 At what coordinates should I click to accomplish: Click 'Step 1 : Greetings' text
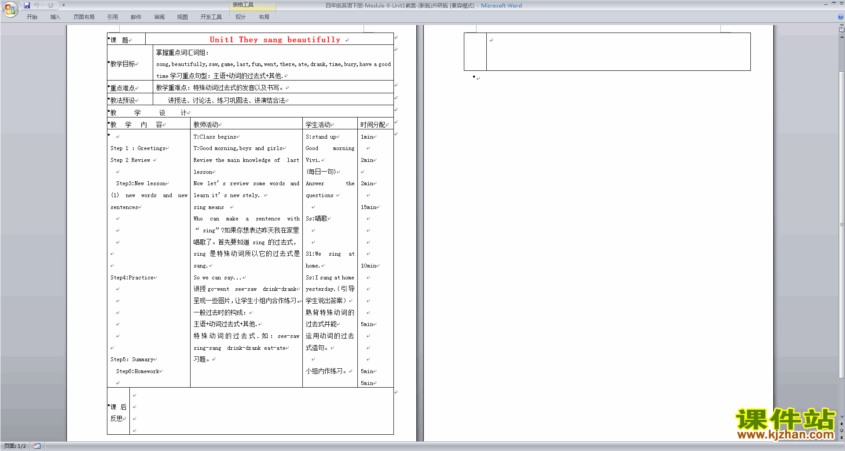[138, 148]
